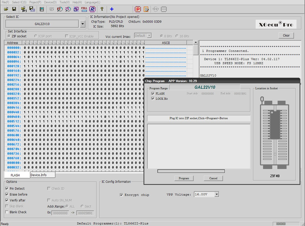The image size is (305, 226).
Task: Open the Select IC menu
Action: 19,2
